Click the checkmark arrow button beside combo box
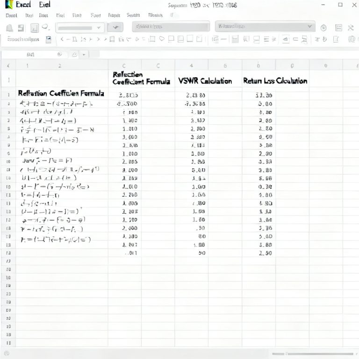 tap(115, 28)
